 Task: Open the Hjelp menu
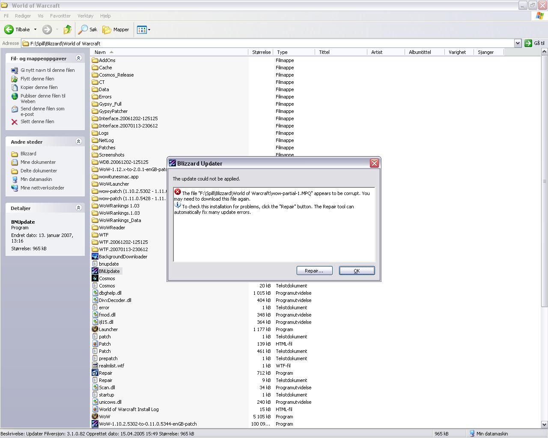pyautogui.click(x=105, y=16)
